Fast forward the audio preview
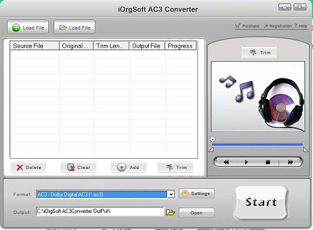Image resolution: width=313 pixels, height=230 pixels. (x=291, y=162)
